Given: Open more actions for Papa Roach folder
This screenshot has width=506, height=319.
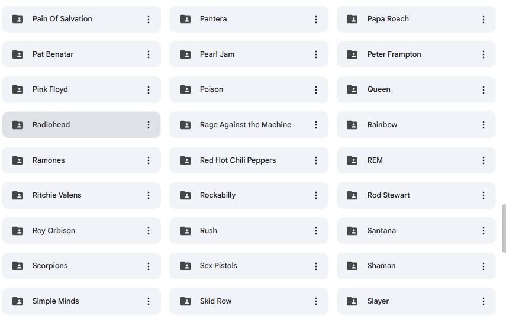Looking at the screenshot, I should click(484, 20).
